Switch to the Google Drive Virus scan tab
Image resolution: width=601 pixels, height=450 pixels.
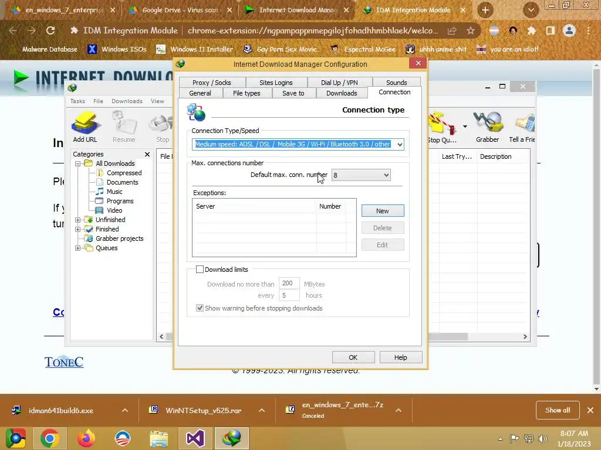(x=180, y=10)
